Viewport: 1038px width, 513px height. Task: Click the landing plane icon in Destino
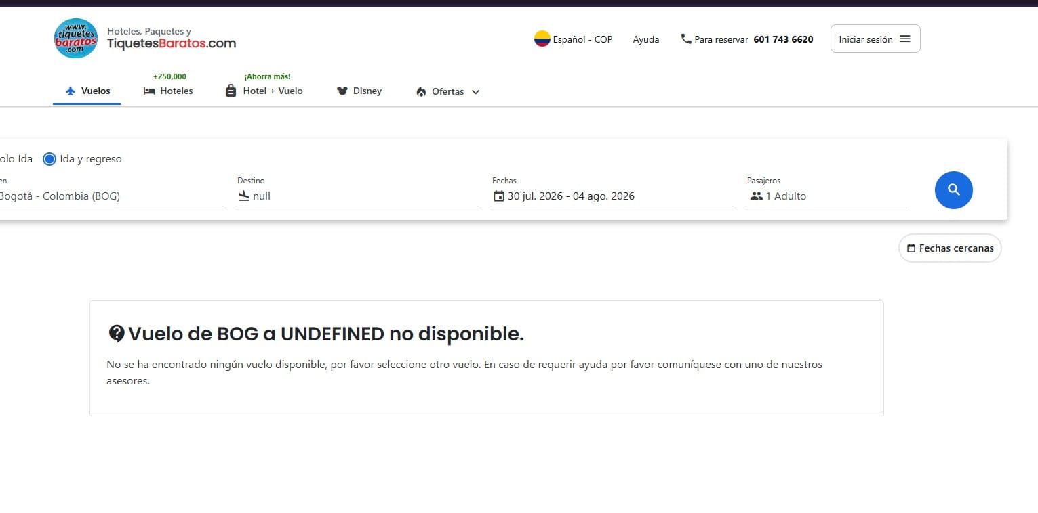click(x=244, y=196)
